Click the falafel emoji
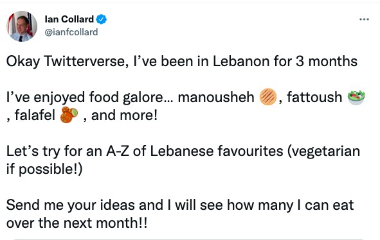Viewport: 380px width, 240px height. tap(69, 115)
